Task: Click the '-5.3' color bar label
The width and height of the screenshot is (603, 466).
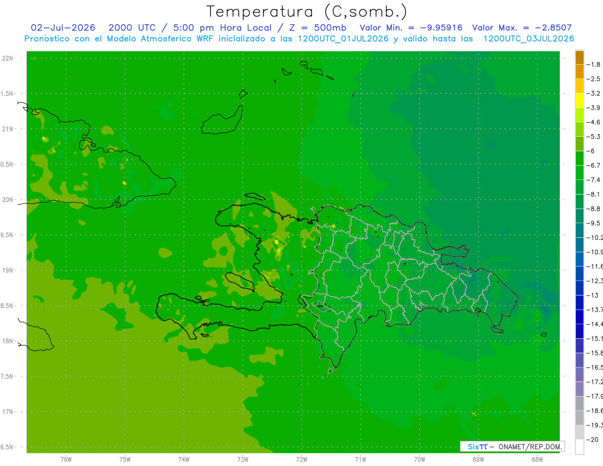Action: 594,137
